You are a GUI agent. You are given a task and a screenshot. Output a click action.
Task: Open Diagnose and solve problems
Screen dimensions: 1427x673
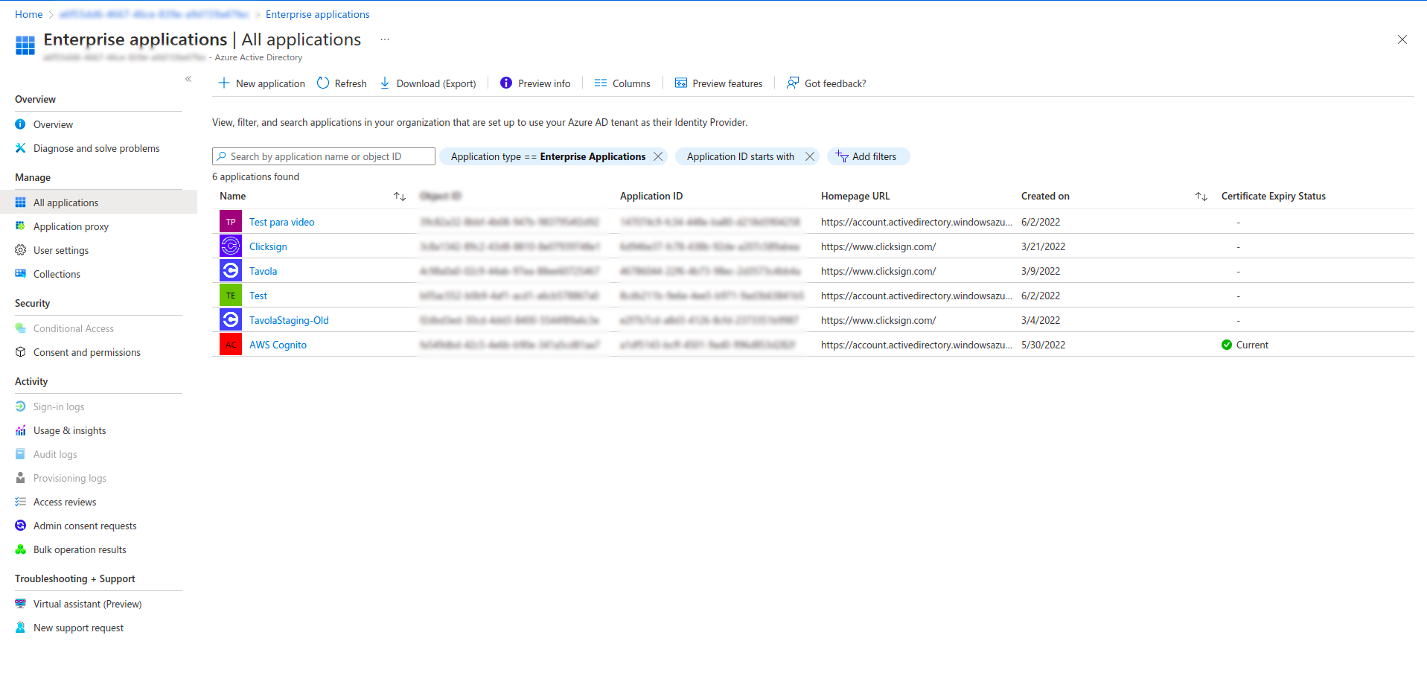pos(98,148)
